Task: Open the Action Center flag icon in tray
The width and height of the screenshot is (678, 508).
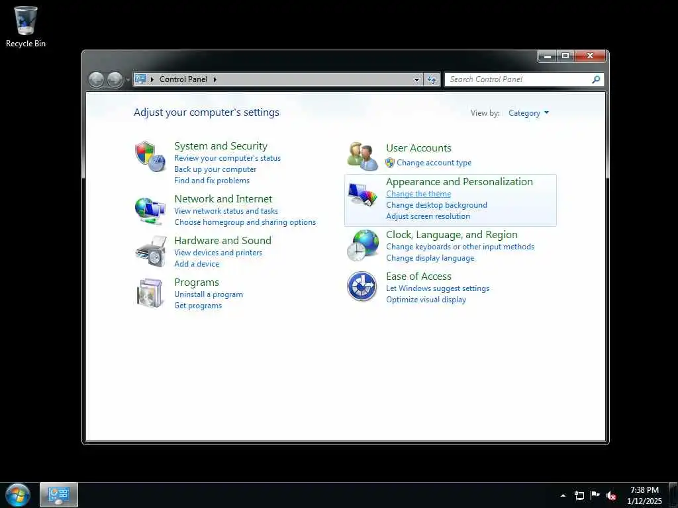Action: click(595, 495)
